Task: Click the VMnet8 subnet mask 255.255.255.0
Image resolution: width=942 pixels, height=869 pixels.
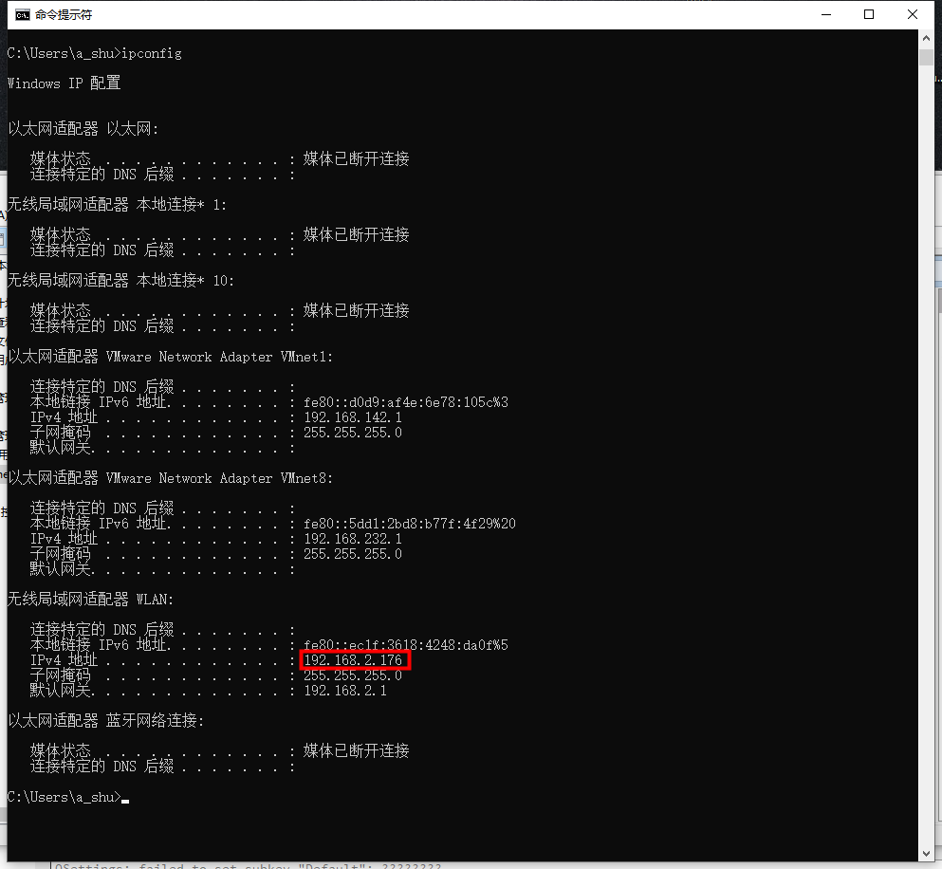Action: (353, 554)
